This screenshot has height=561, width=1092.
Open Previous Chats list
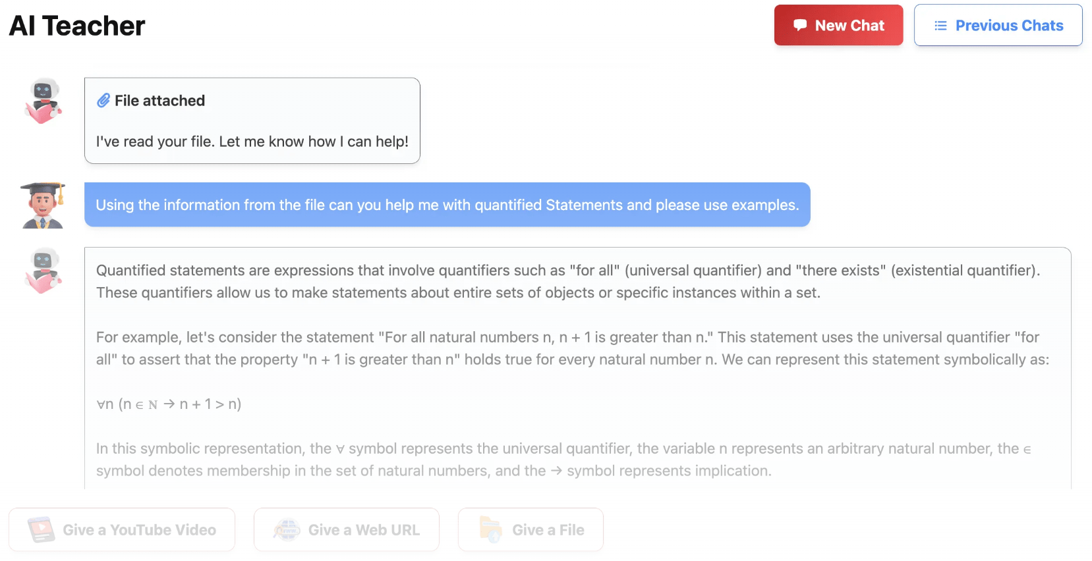(x=998, y=26)
